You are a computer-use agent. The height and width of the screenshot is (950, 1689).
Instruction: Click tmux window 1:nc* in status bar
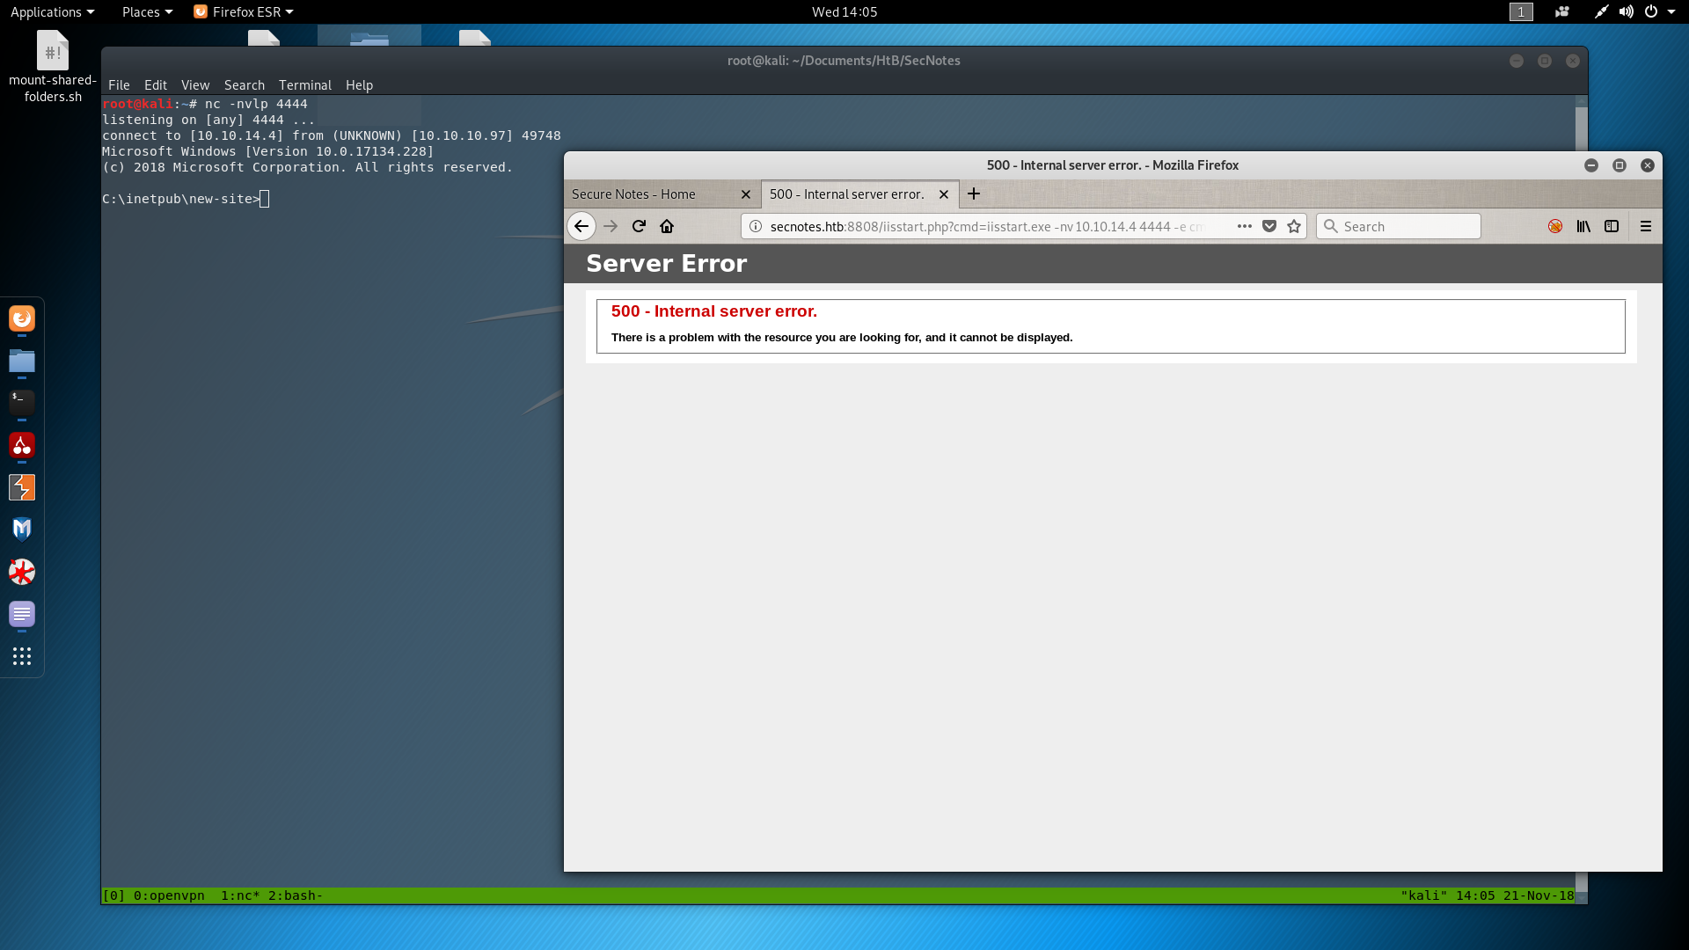(x=240, y=895)
